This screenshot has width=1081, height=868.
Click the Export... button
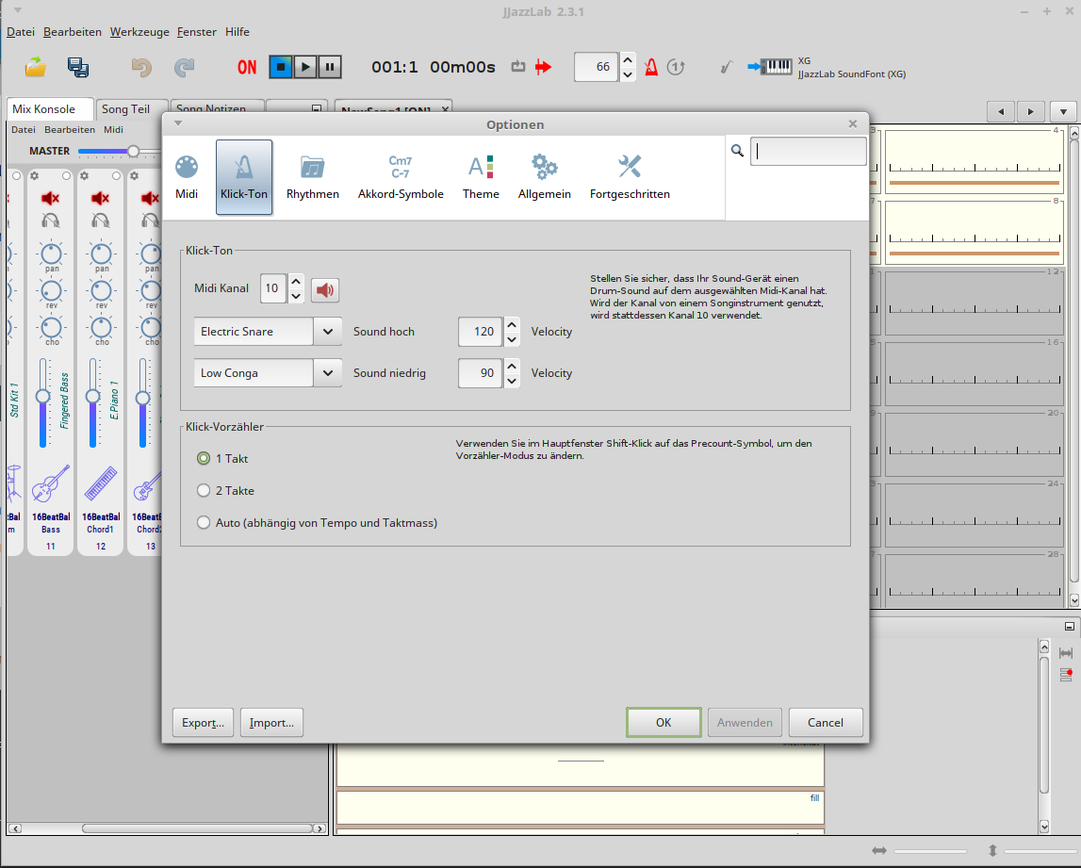203,723
